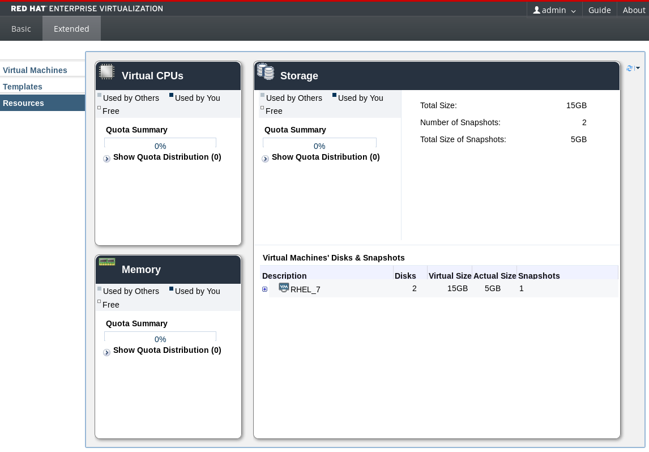Viewport: 649px width, 452px height.
Task: Expand Show Quota Distribution under Storage
Action: 325,157
